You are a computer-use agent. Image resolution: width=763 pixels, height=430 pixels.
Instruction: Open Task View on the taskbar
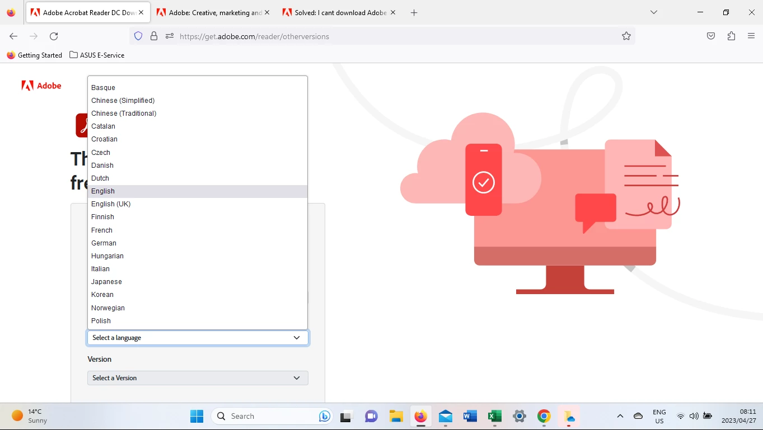(346, 416)
